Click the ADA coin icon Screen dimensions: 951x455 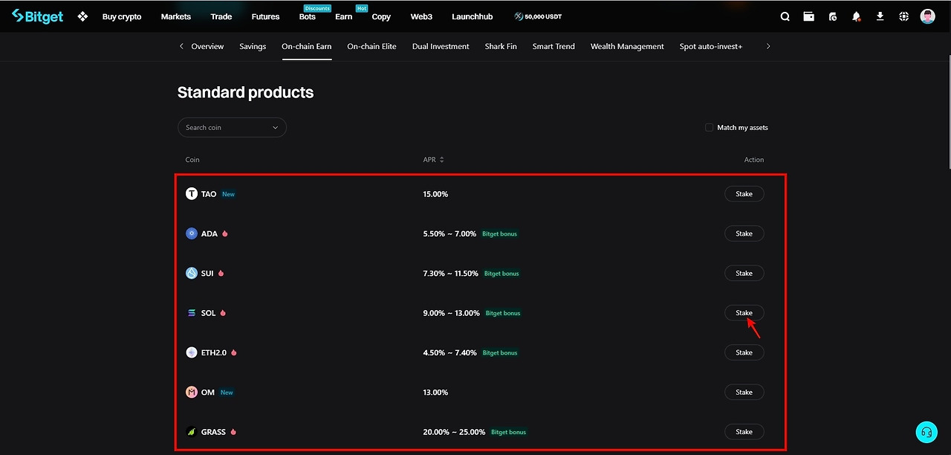192,233
